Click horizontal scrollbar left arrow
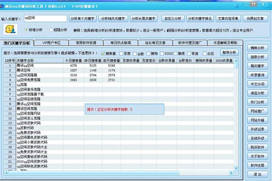This screenshot has width=272, height=181. [x=6, y=173]
